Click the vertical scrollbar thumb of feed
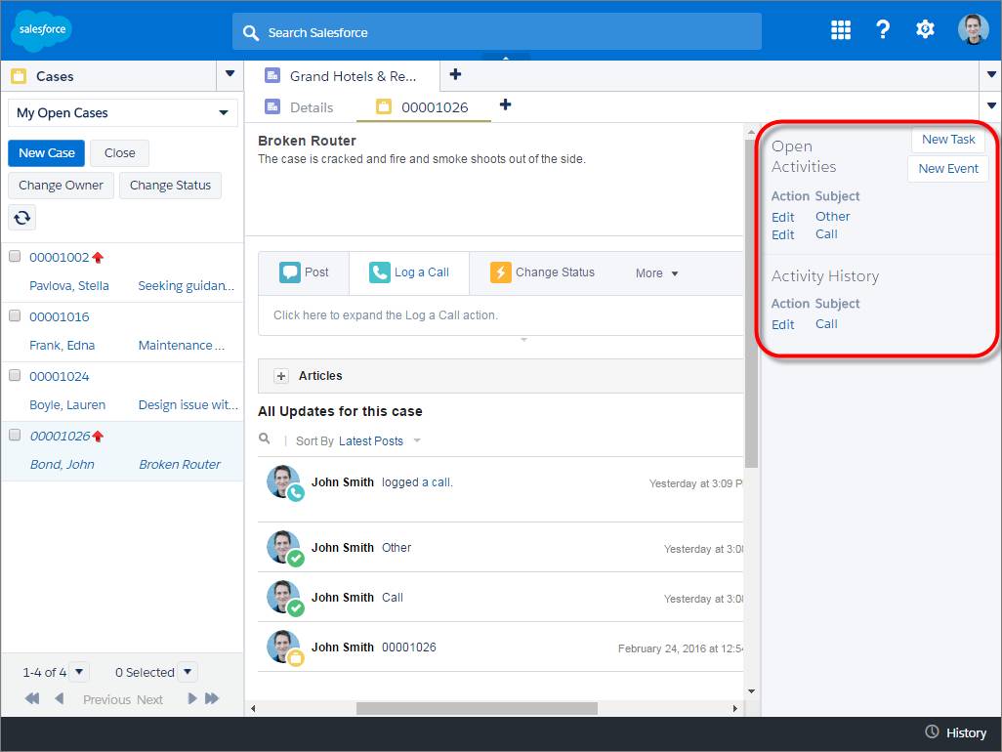 click(x=752, y=304)
